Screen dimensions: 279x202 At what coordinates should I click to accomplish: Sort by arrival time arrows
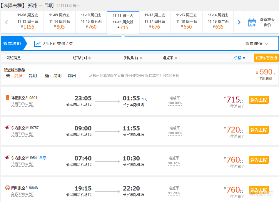tap(141, 58)
